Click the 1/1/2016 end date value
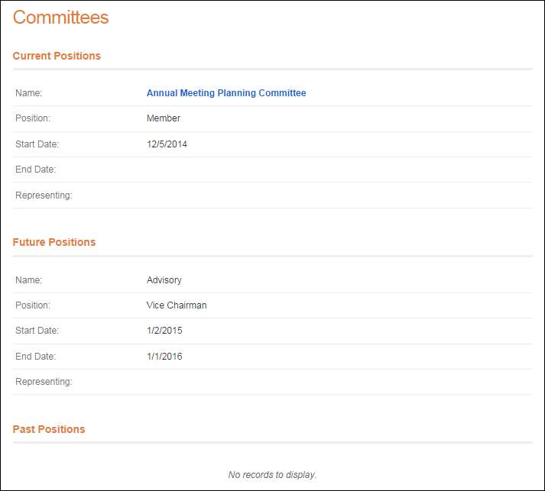Screen dimensions: 545x491 point(164,357)
